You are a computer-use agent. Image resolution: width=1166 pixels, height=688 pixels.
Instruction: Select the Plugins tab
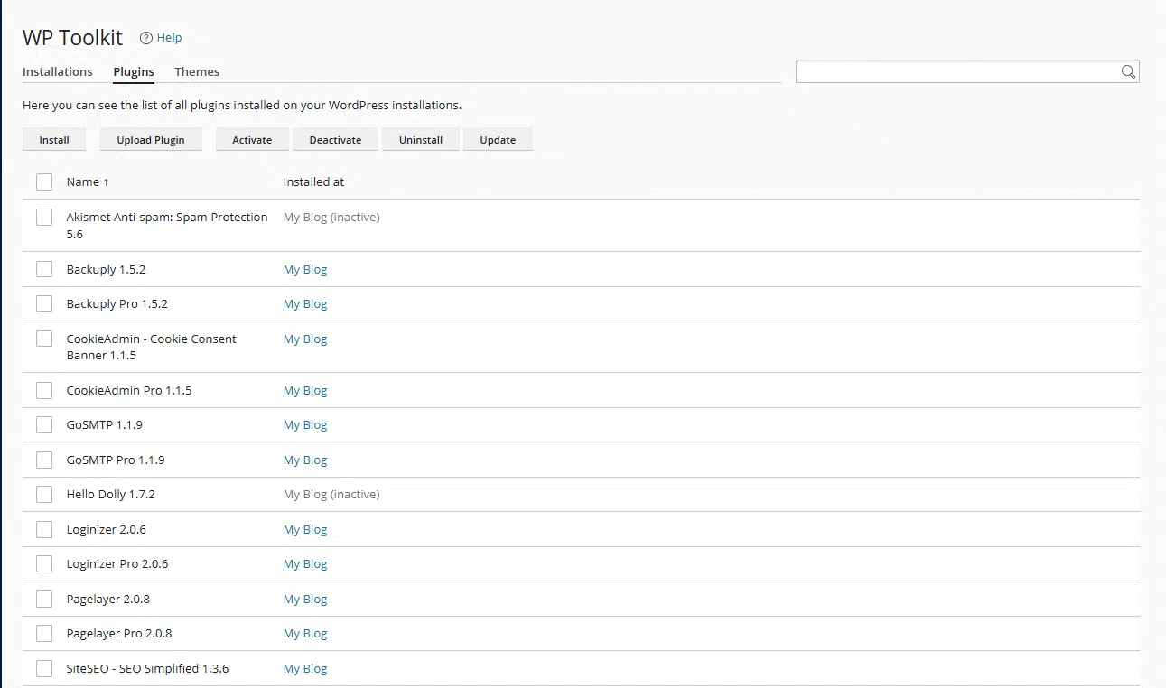[x=133, y=71]
